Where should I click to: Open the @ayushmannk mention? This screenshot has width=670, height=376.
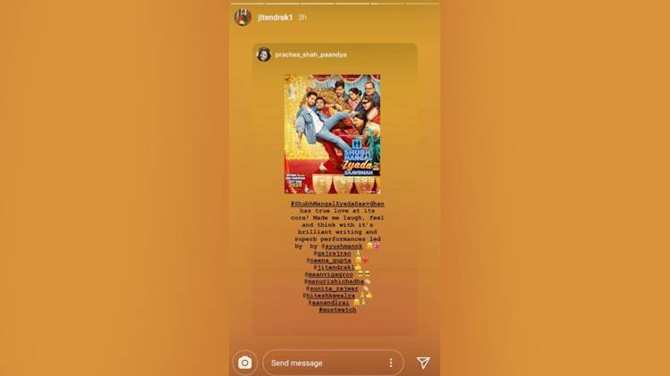[x=342, y=246]
